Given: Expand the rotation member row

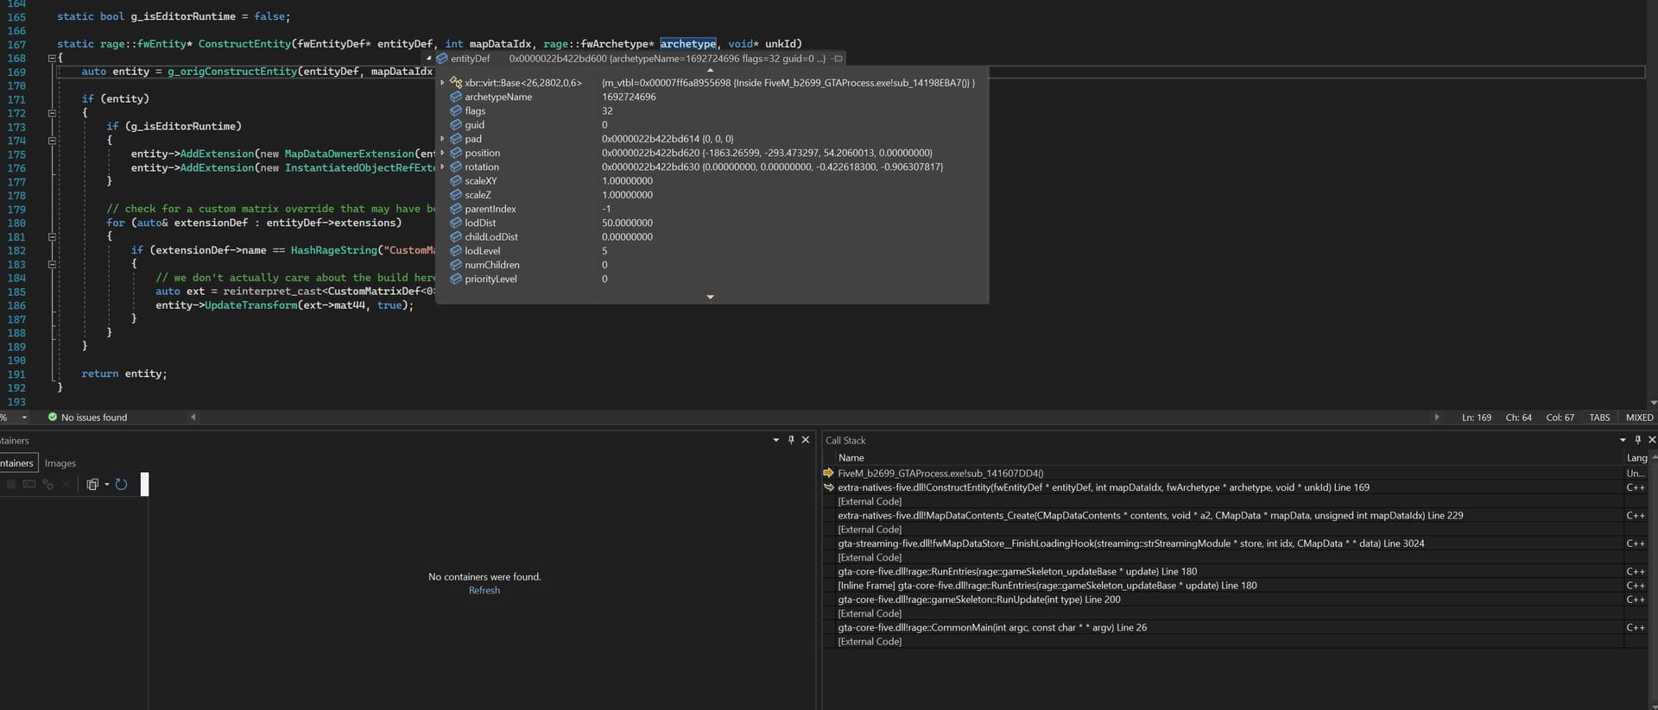Looking at the screenshot, I should click(442, 167).
